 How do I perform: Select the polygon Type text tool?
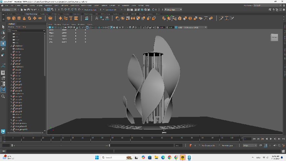click(71, 18)
